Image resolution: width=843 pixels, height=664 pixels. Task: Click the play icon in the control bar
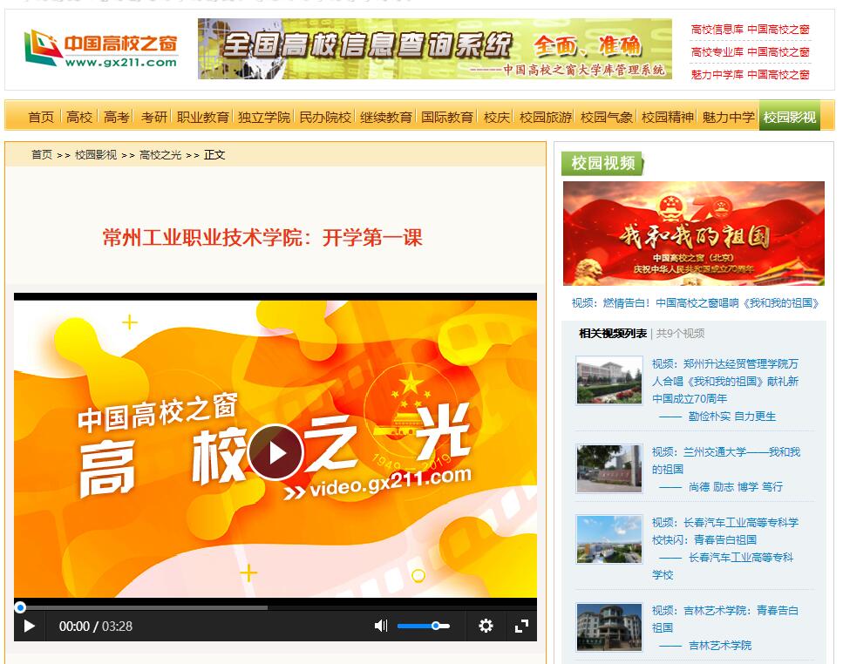[30, 626]
